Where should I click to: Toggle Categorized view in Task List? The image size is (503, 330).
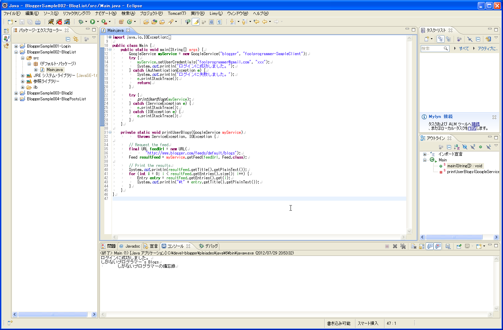(440, 39)
